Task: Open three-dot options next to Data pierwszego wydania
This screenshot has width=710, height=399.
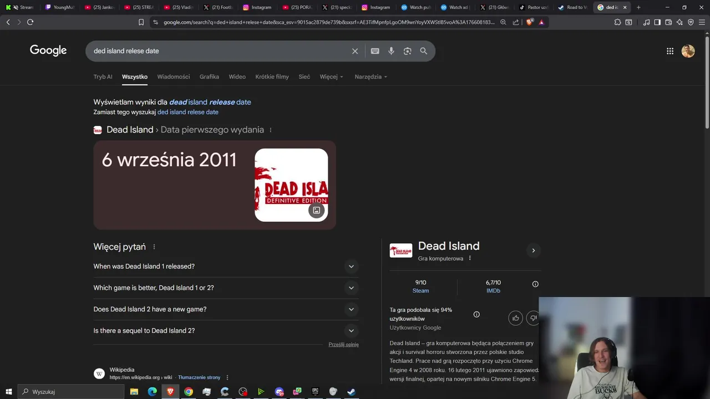Action: click(x=271, y=130)
